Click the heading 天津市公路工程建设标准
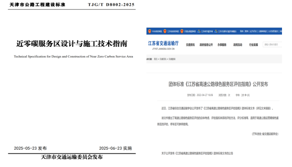Viewport: 292px width, 167px height. coord(37,5)
